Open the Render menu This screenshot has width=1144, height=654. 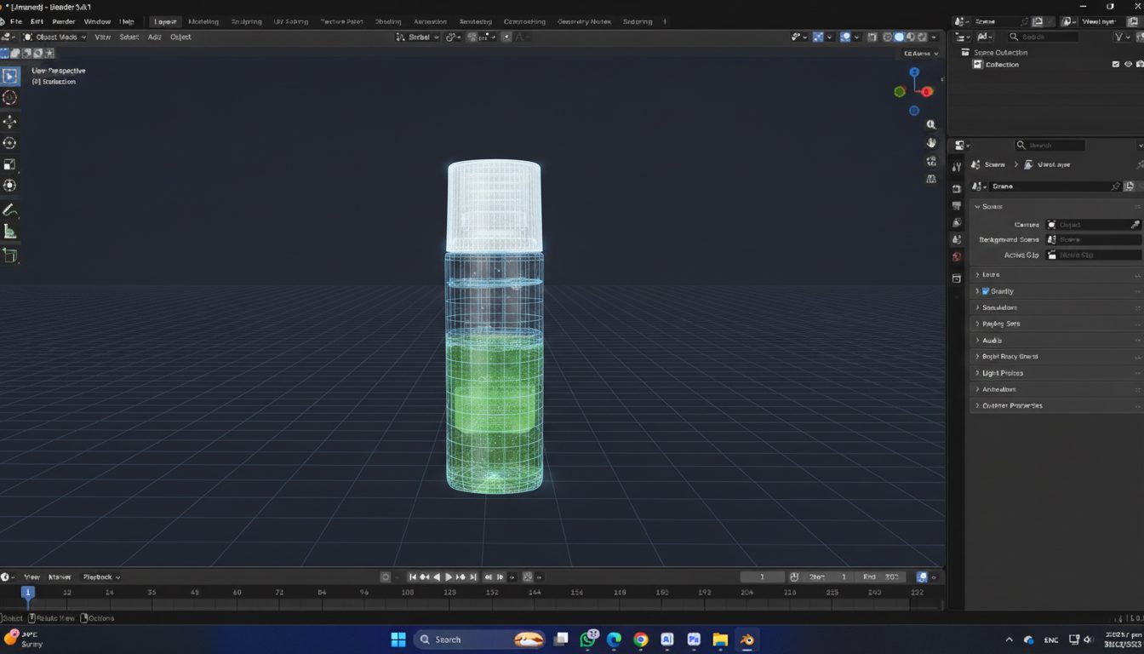tap(63, 21)
